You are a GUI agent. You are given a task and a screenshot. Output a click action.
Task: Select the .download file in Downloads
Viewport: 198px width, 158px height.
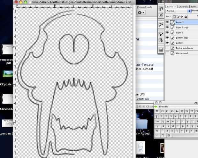[142, 99]
